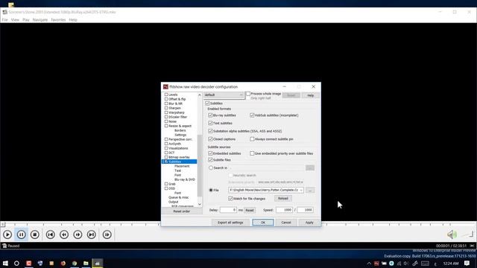Viewport: 477px width, 268px height.
Task: Toggle Watch for file changes checkbox
Action: point(230,199)
